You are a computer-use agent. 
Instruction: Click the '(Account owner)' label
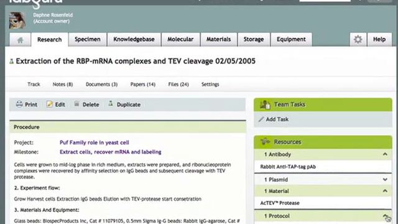(x=51, y=21)
